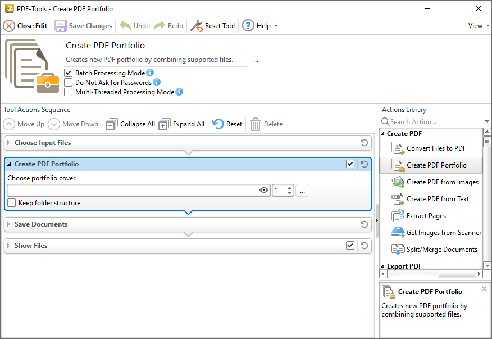Screen dimensions: 492x339
Task: Enable Keep folder structure checkbox
Action: [x=12, y=203]
